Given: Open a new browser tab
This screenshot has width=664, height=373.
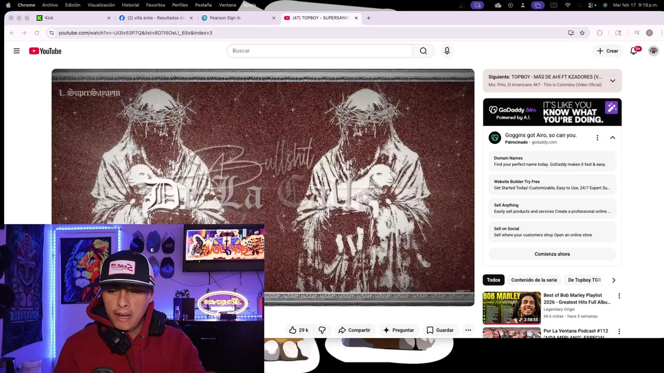Looking at the screenshot, I should point(368,18).
